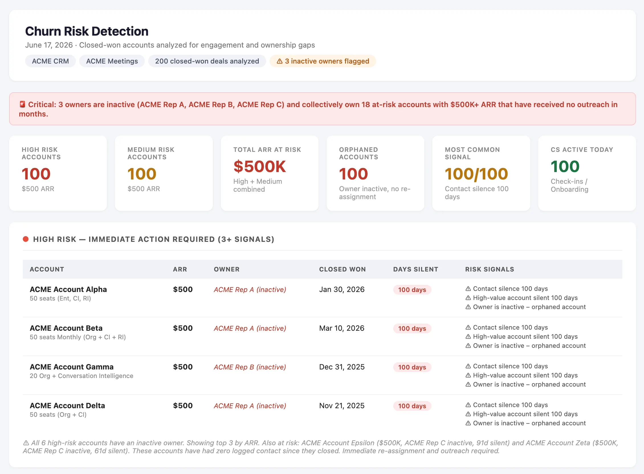Click owner ACME Rep A in Delta row
Viewport: 644px width, 474px height.
point(250,406)
